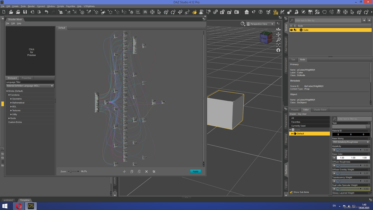Screen dimensions: 373x210
Task: Click the Shader Mixer delete X icon
Action: (147, 171)
